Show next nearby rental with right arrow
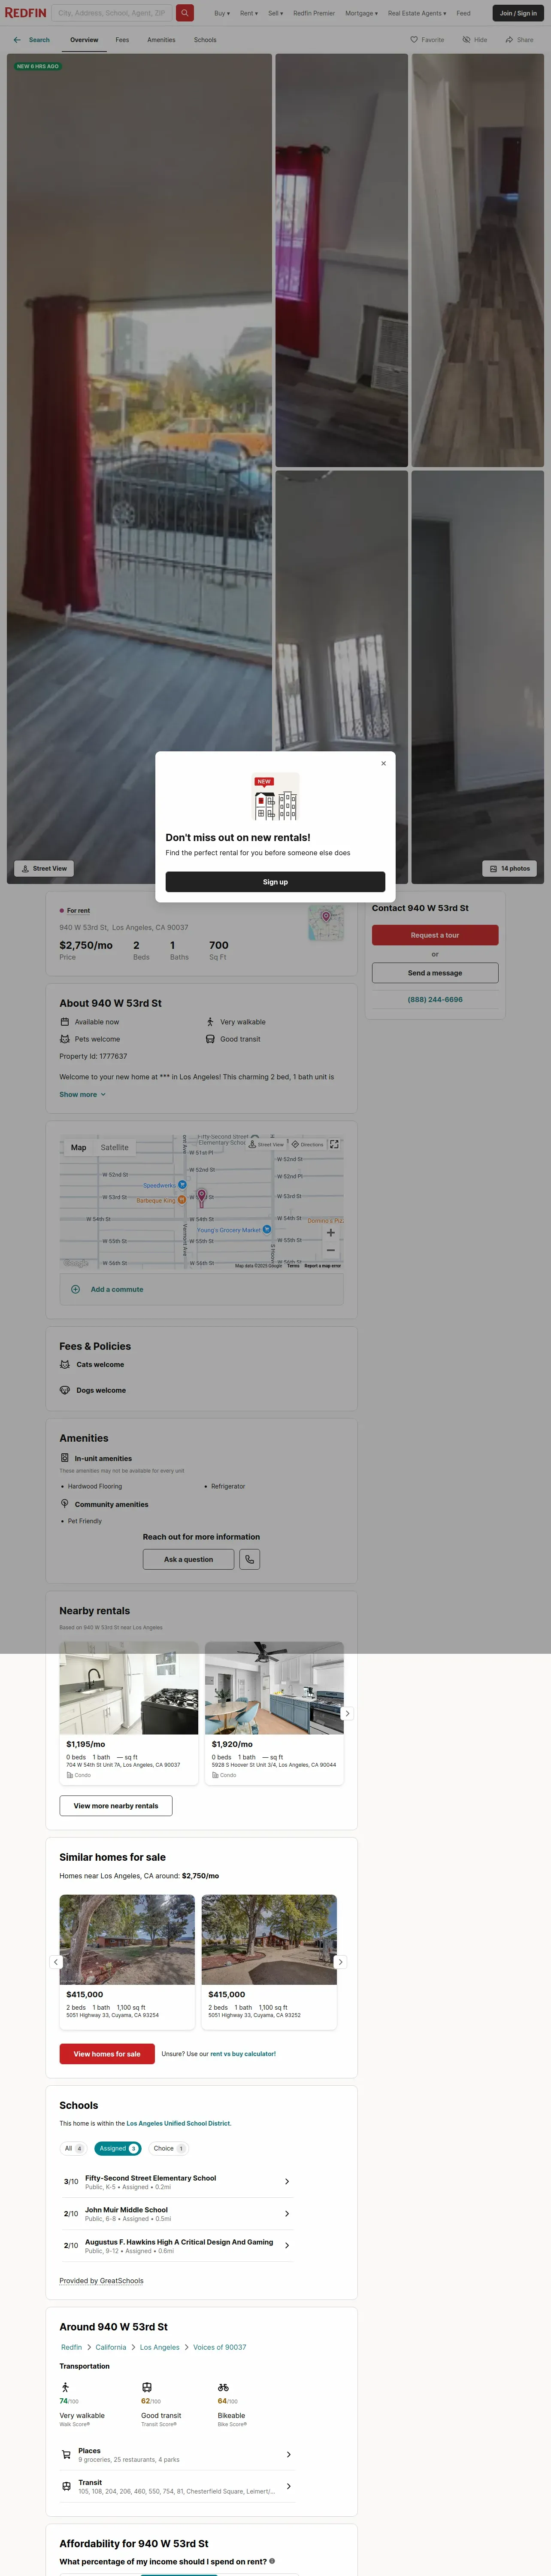Screen dimensions: 551x2576 tap(347, 1713)
